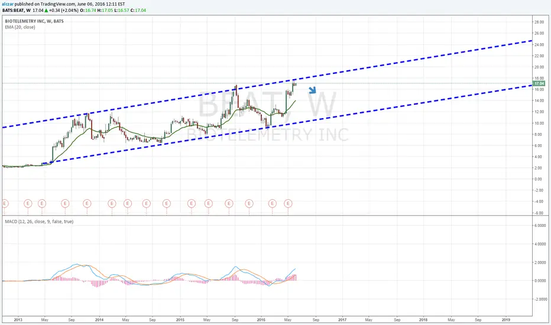Click the 6.00 price axis label
The height and width of the screenshot is (325, 551).
[x=539, y=145]
